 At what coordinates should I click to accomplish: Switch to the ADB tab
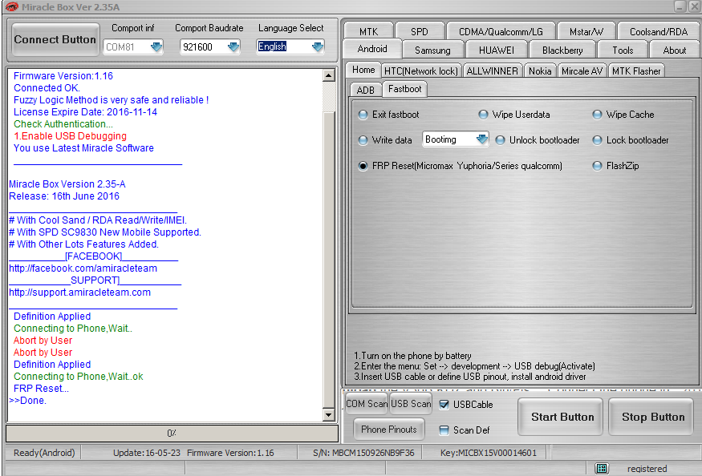365,91
